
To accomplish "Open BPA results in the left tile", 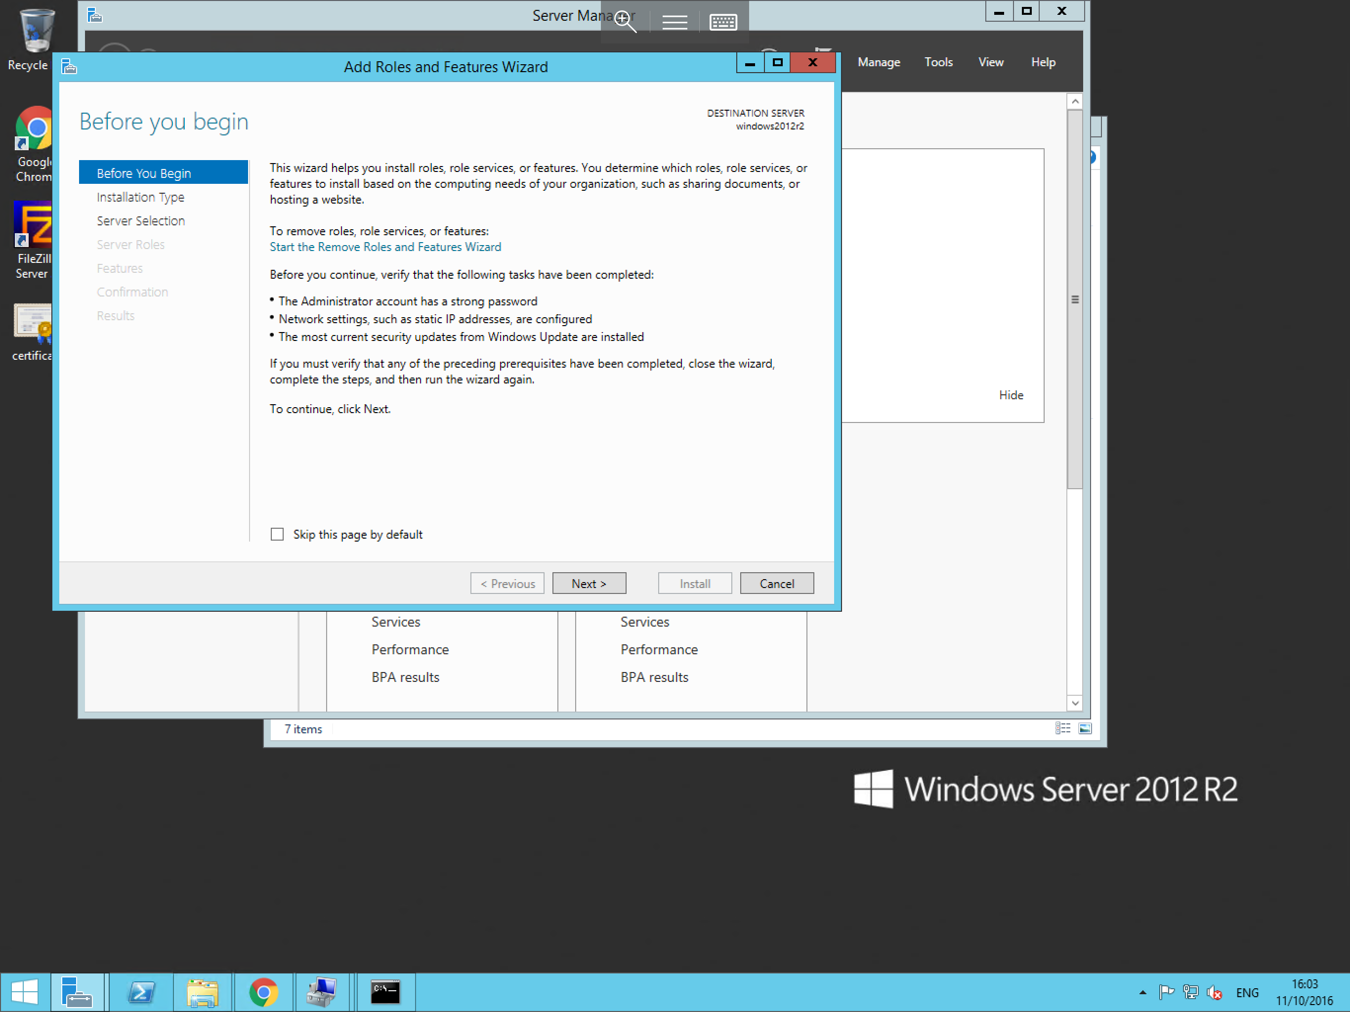I will (x=405, y=677).
